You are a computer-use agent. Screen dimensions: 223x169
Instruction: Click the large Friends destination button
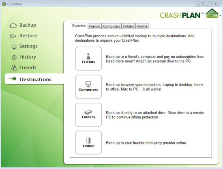click(88, 59)
